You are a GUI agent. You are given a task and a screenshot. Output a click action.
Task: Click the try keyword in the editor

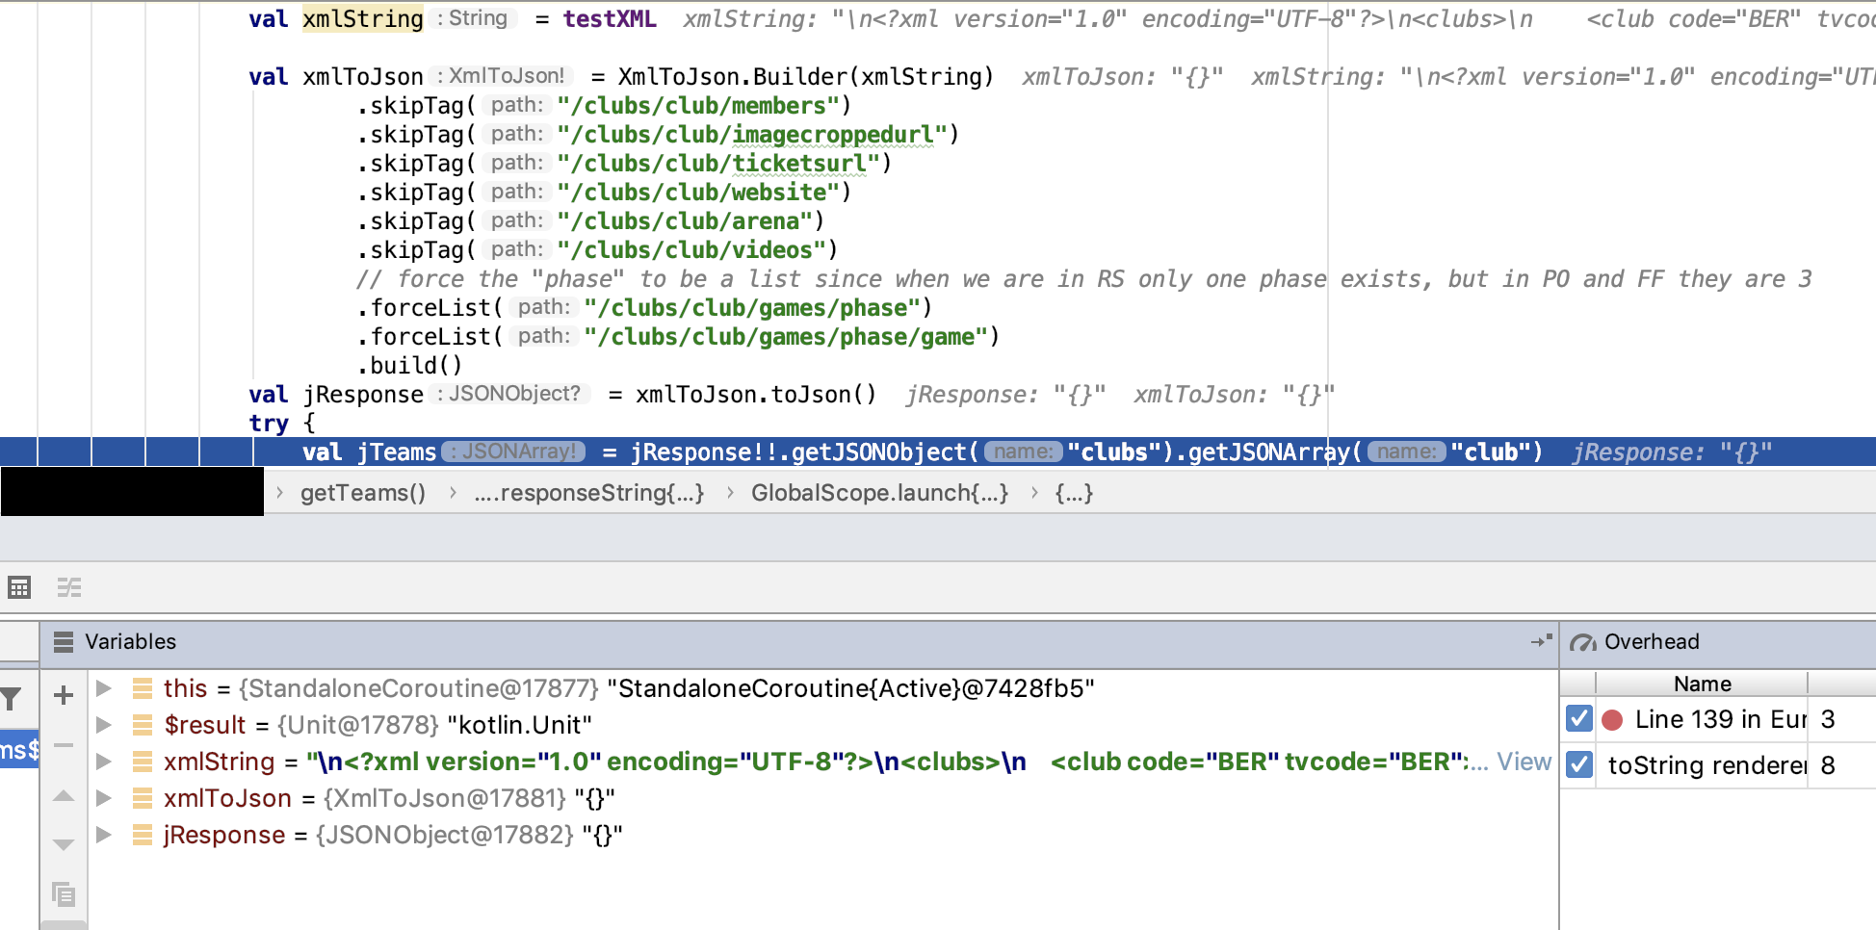(268, 424)
